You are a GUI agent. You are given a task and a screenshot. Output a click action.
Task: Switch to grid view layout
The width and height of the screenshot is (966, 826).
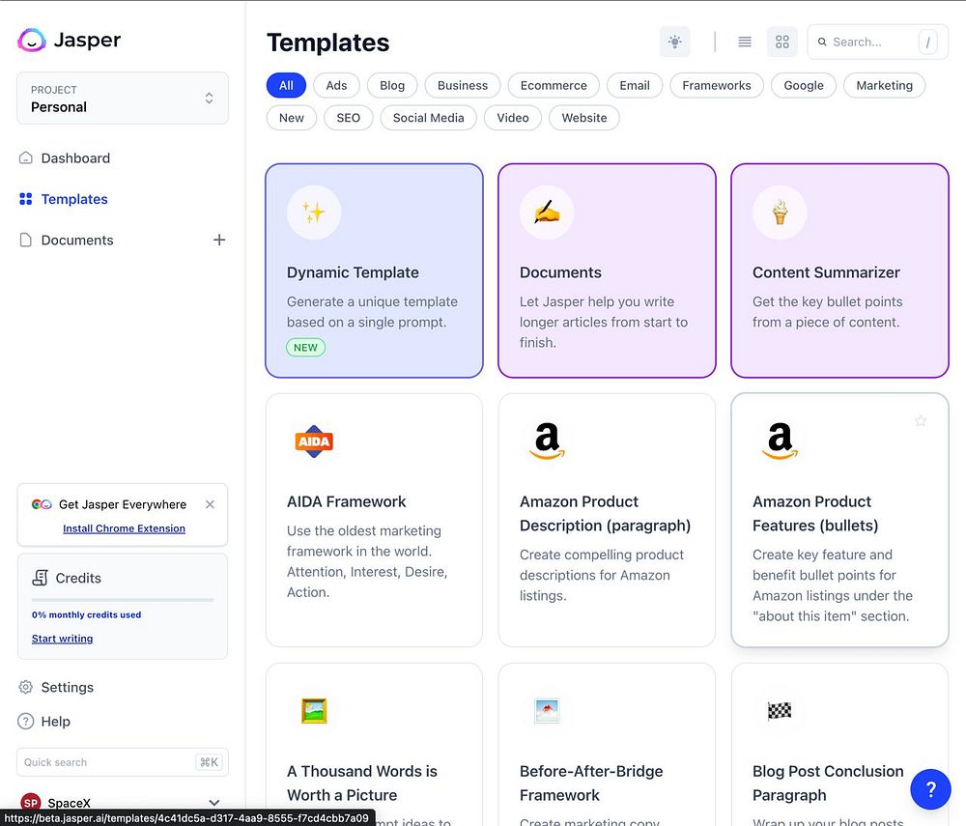[782, 42]
